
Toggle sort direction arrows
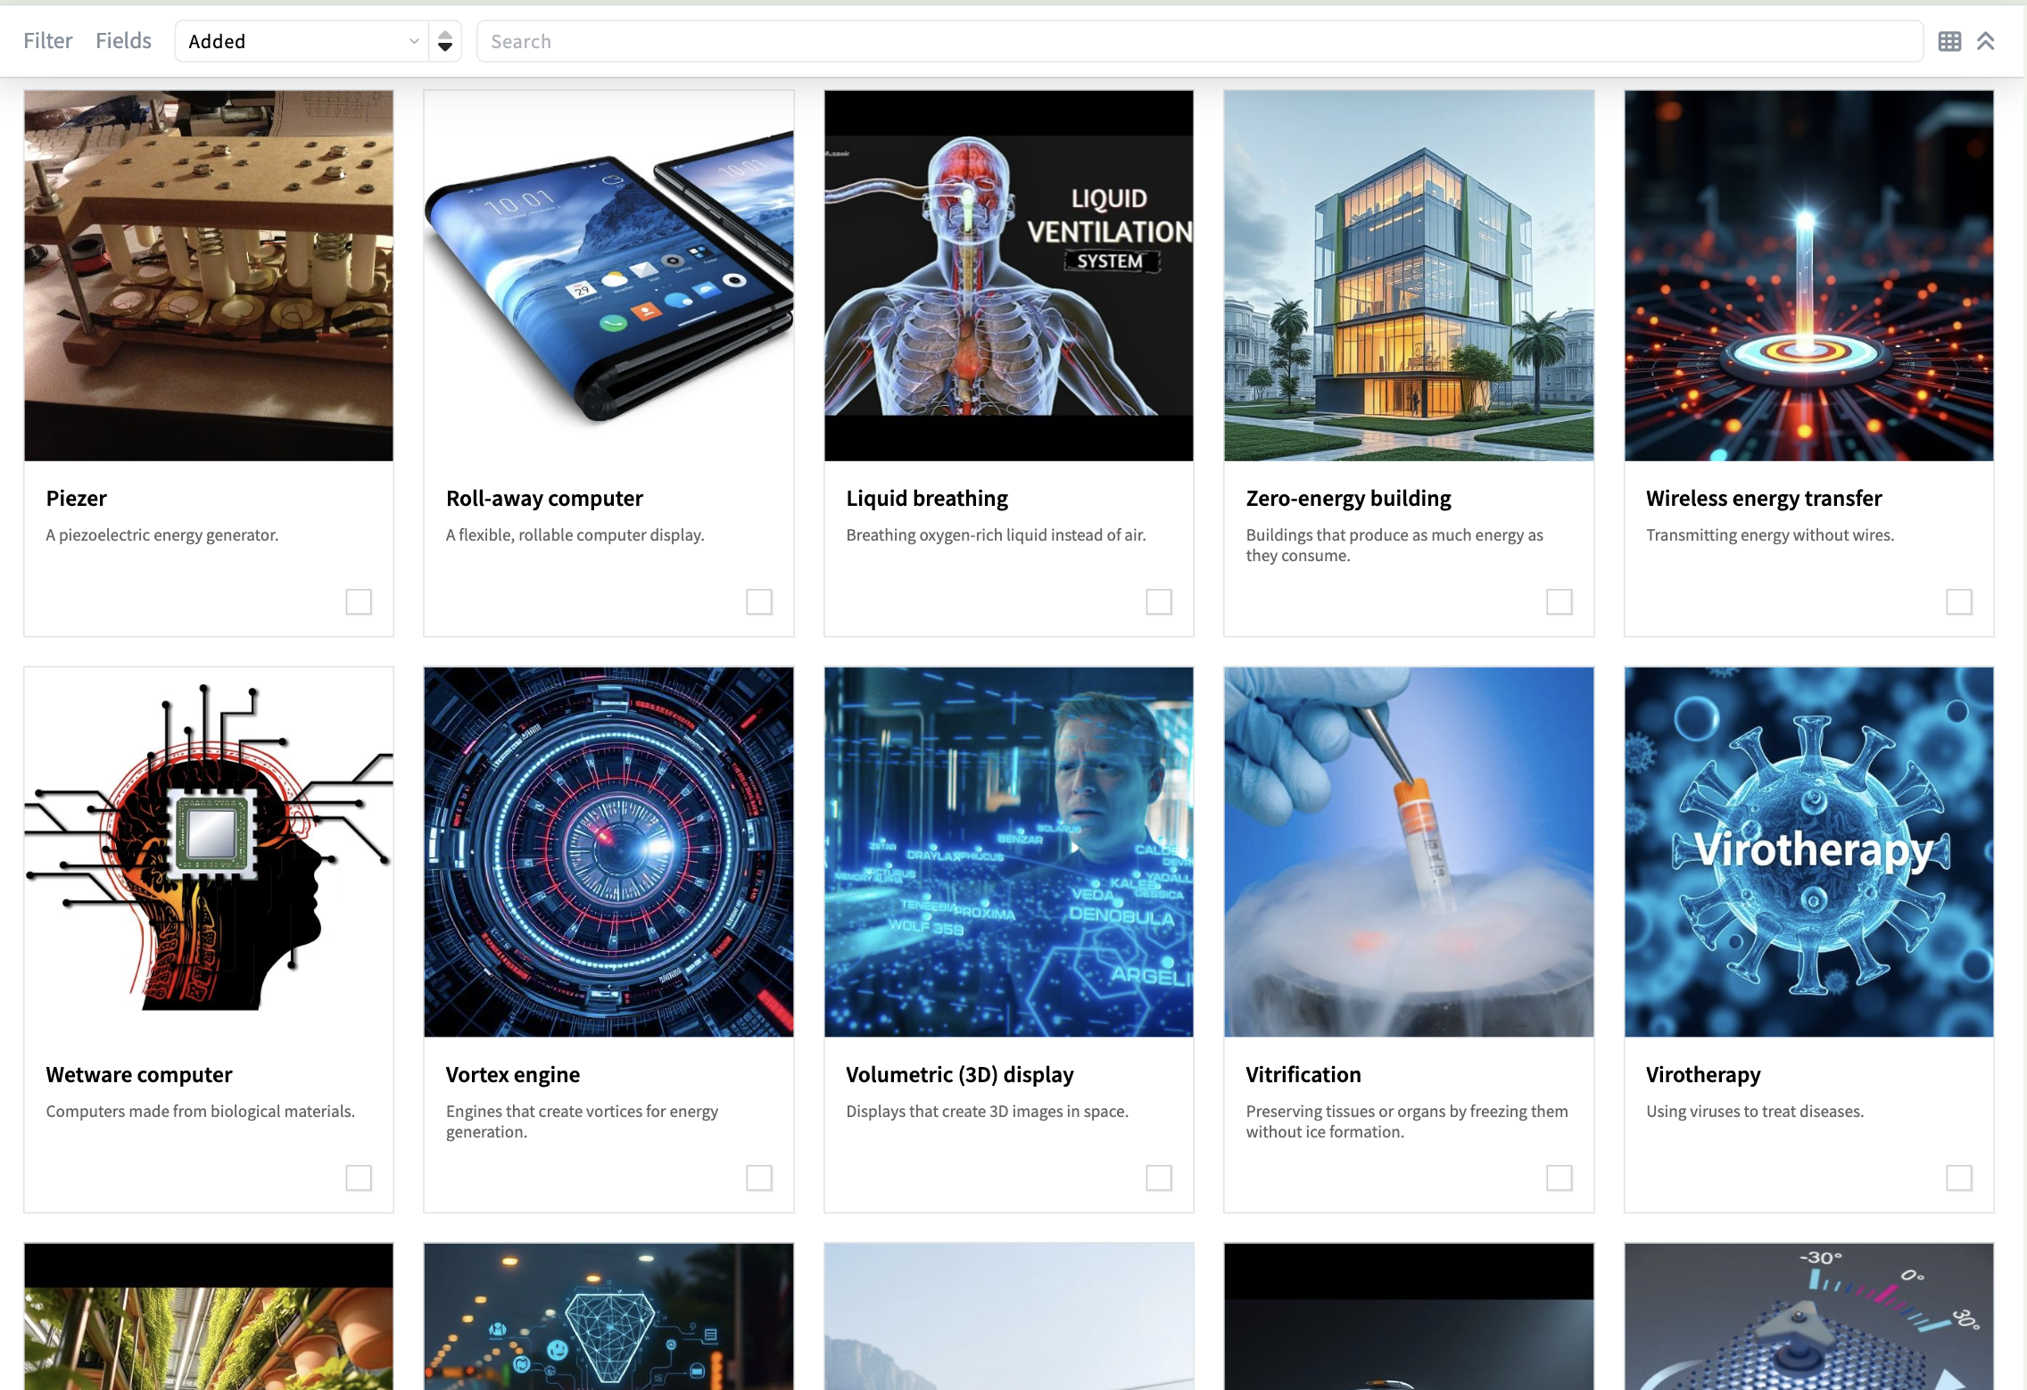445,41
